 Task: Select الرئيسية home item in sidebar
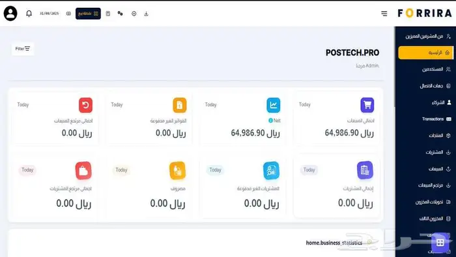[425, 53]
